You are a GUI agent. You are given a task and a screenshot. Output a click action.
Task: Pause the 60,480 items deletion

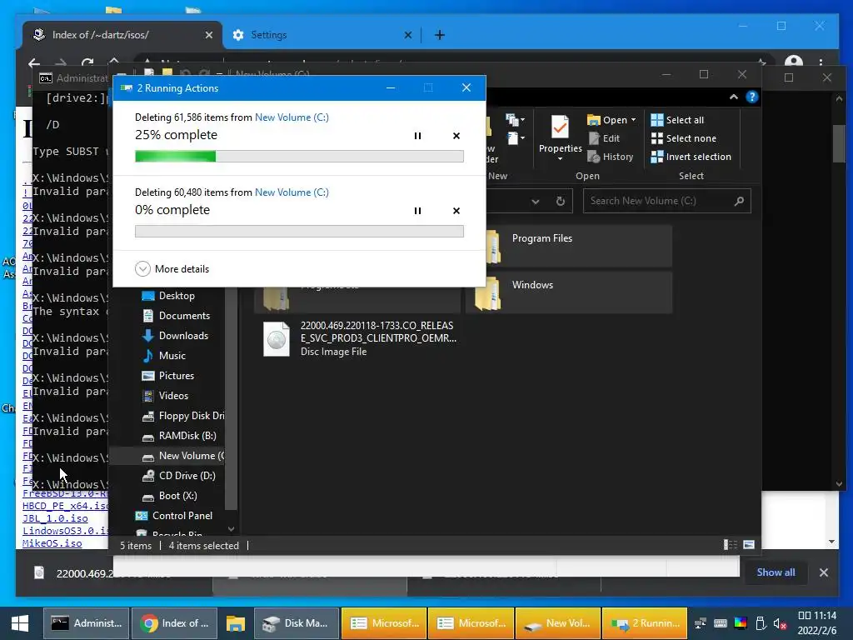tap(417, 211)
